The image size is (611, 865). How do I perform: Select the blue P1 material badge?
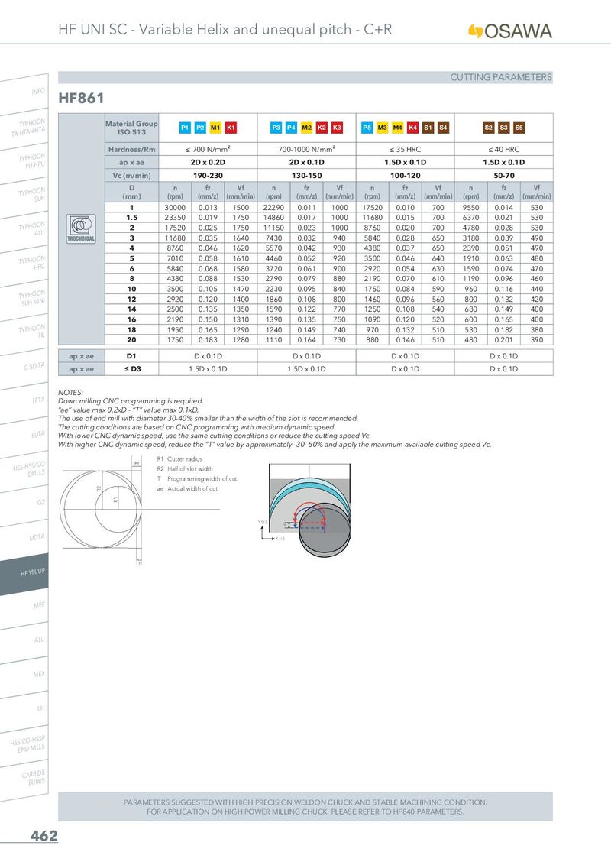pyautogui.click(x=186, y=128)
